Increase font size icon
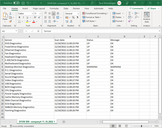The image size is (162, 128). (35, 17)
